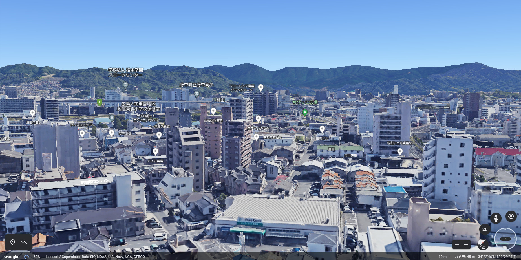This screenshot has height=260, width=521.
Task: Open the SUNCITY東雲 place marker
Action: [213, 111]
